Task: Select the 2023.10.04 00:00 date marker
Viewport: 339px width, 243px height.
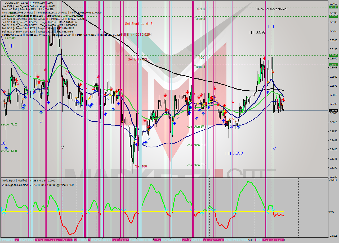Action: coord(273,240)
